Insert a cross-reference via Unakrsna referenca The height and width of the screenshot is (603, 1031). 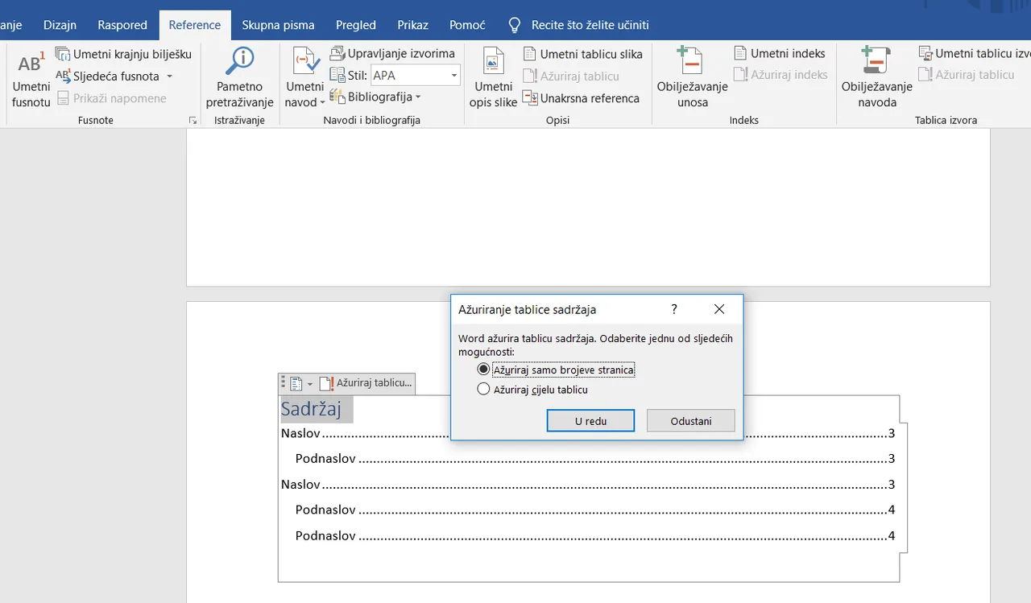click(581, 98)
